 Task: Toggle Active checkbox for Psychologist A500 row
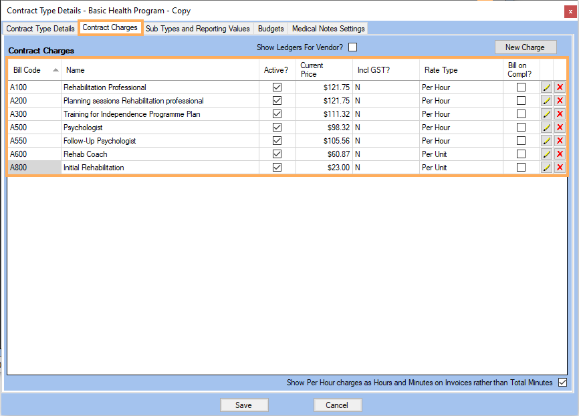277,128
